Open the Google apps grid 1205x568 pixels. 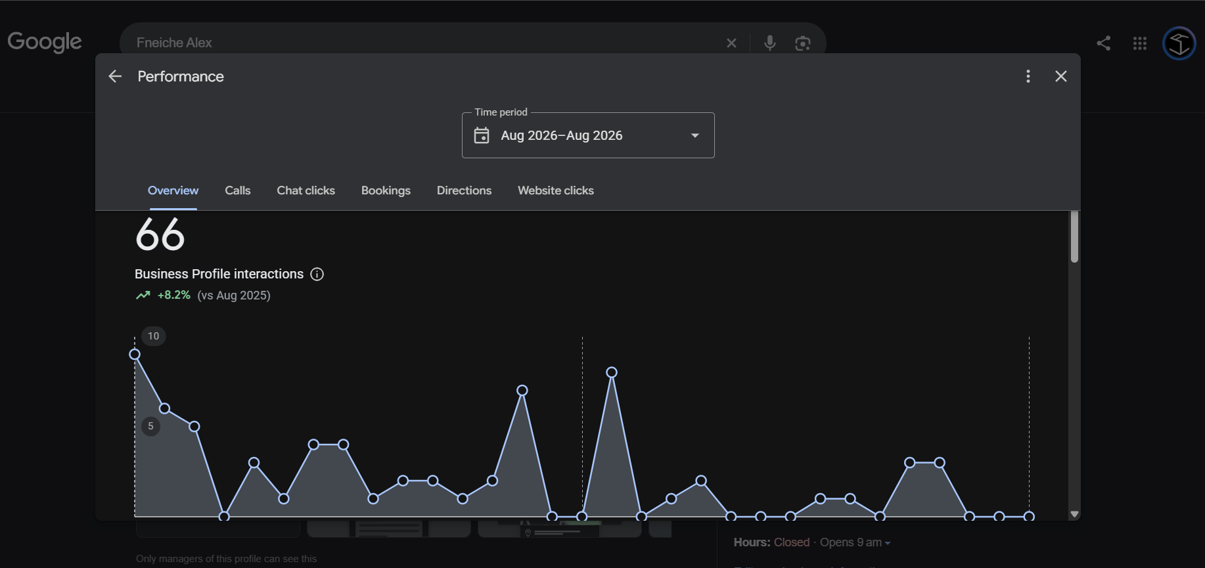(x=1140, y=43)
